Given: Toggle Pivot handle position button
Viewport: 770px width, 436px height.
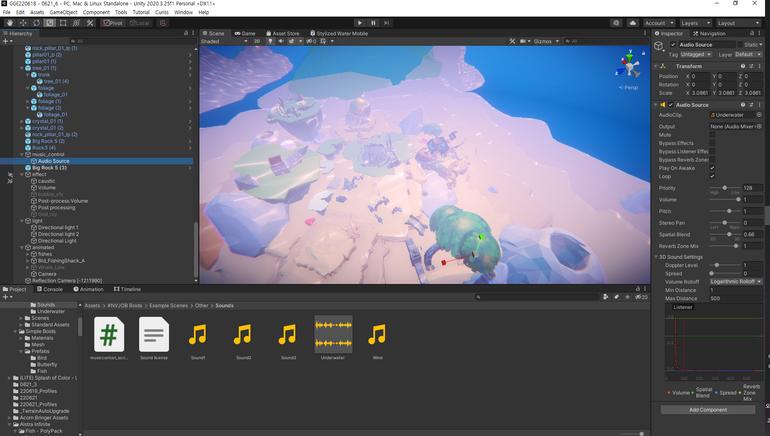Looking at the screenshot, I should pyautogui.click(x=113, y=23).
